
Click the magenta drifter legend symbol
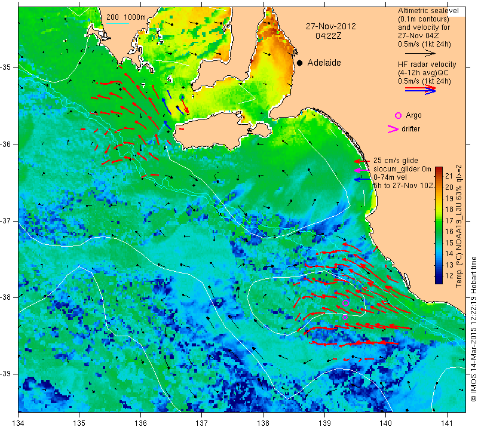pos(393,129)
